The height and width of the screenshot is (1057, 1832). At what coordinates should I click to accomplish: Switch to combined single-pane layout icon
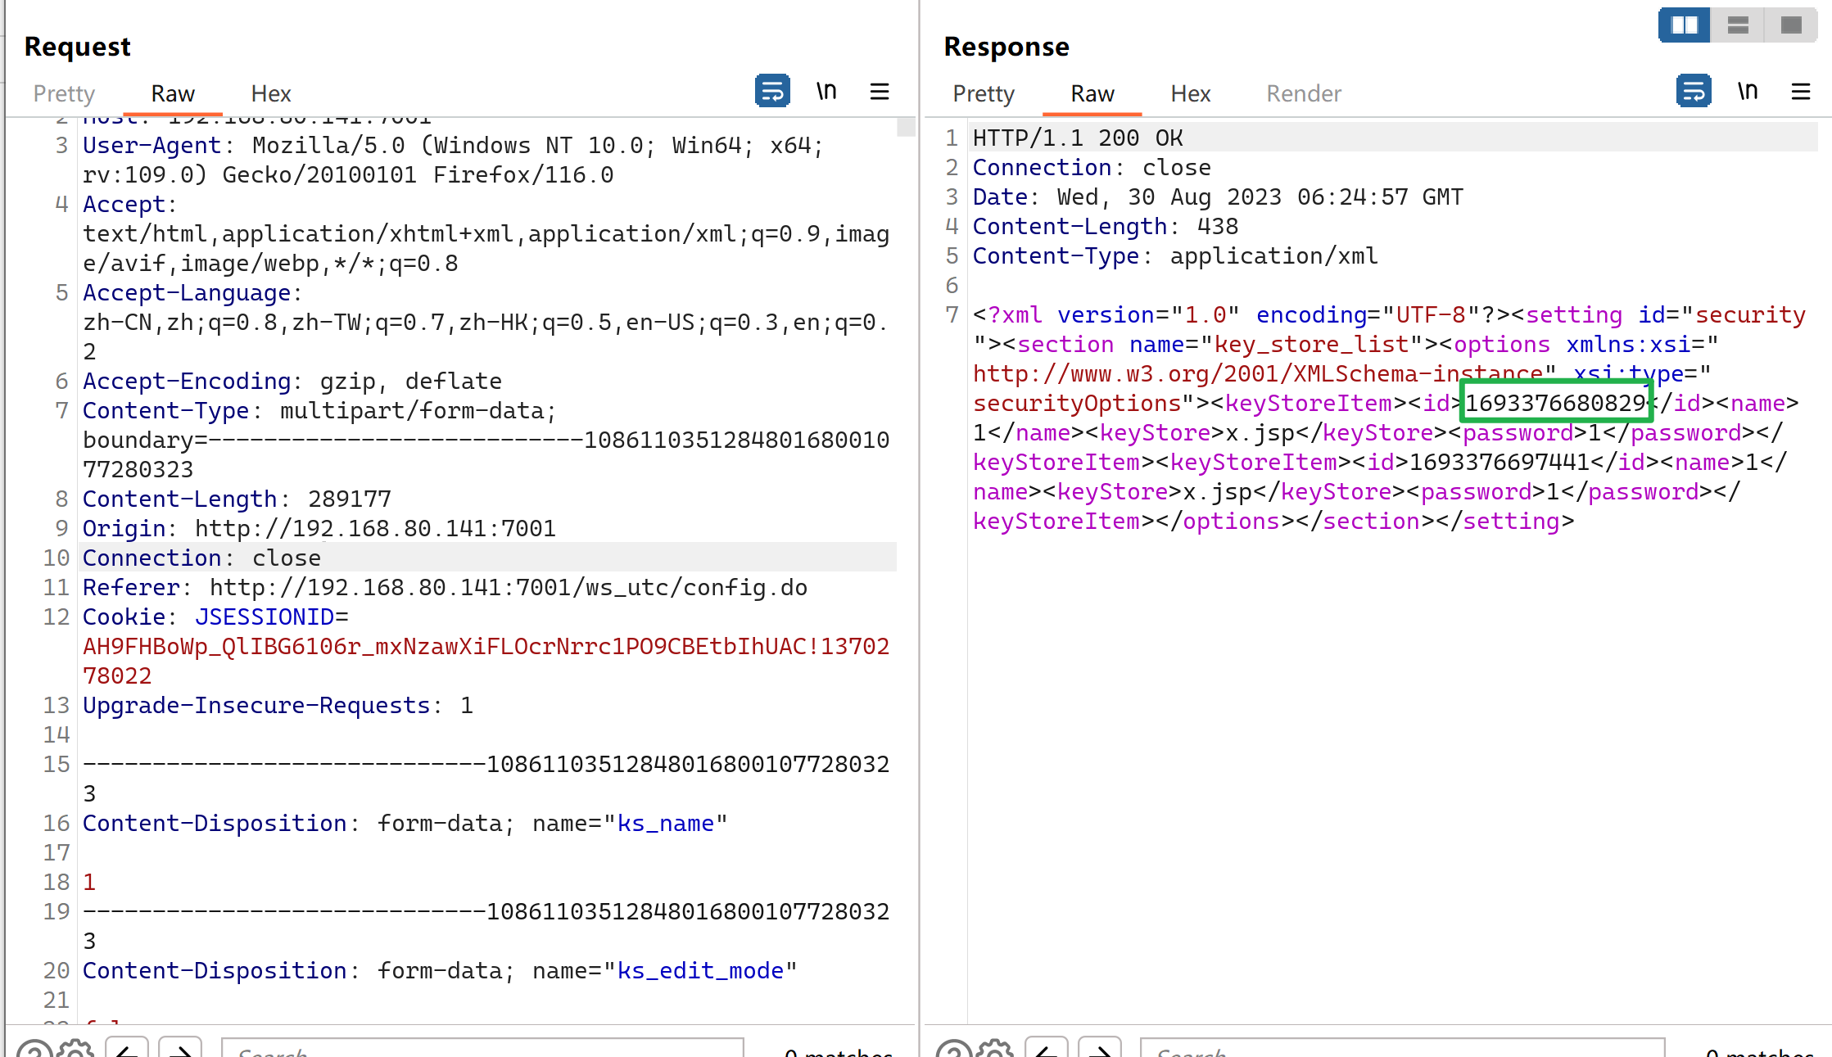click(1791, 25)
